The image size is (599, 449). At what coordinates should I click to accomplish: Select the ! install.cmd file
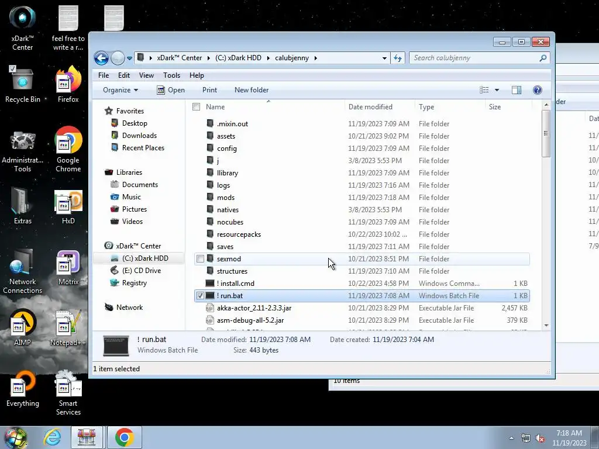[x=362, y=284]
